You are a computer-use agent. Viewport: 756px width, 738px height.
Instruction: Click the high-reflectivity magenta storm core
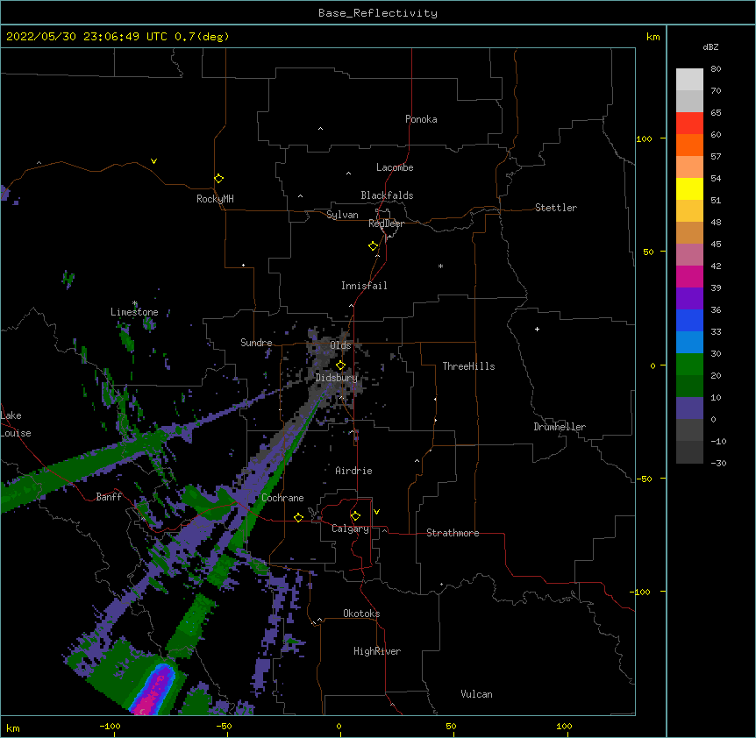coord(153,693)
